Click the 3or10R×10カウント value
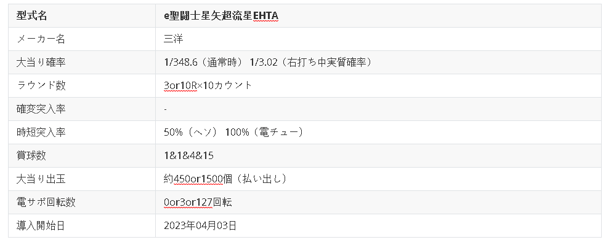The image size is (611, 245). click(208, 86)
